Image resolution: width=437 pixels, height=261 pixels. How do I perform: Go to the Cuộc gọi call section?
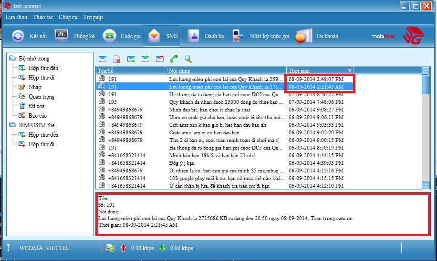(x=123, y=36)
